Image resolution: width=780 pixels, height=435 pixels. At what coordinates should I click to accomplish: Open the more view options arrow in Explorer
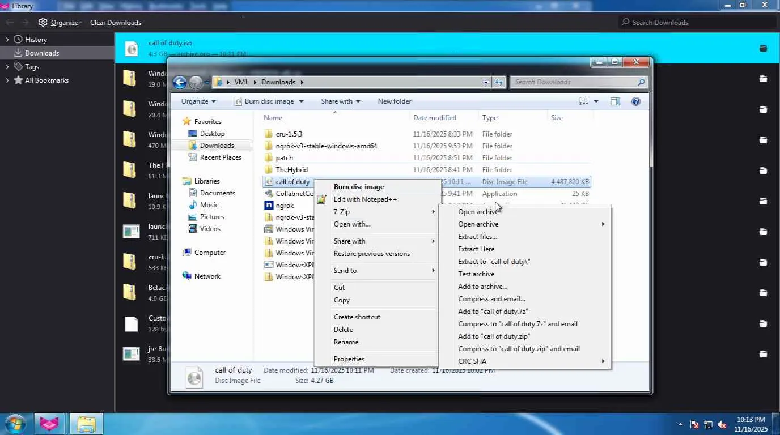[596, 101]
